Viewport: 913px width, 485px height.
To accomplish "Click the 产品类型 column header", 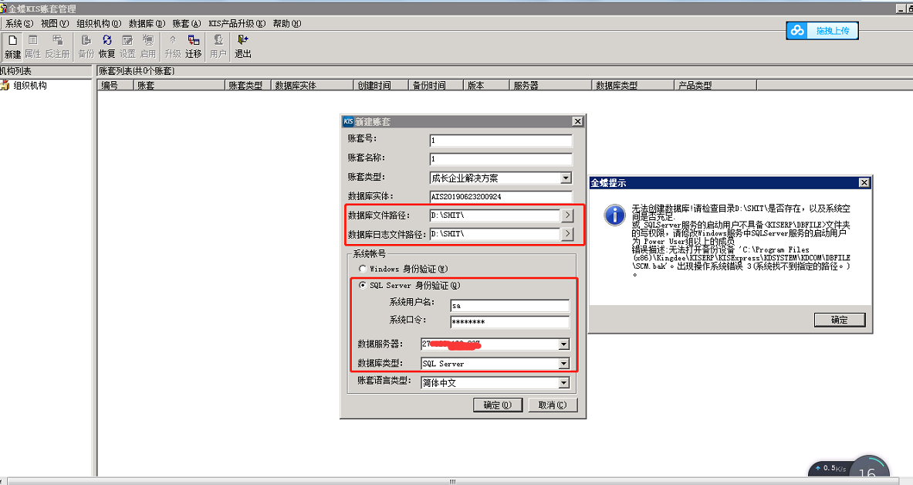I will [x=715, y=85].
